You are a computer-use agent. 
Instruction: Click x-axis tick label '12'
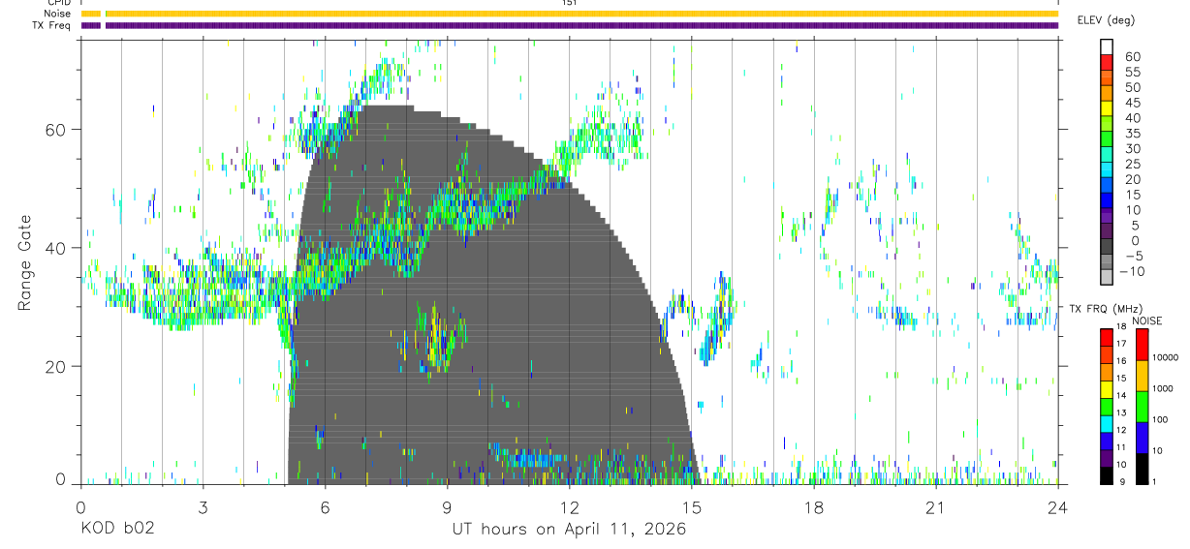point(569,506)
